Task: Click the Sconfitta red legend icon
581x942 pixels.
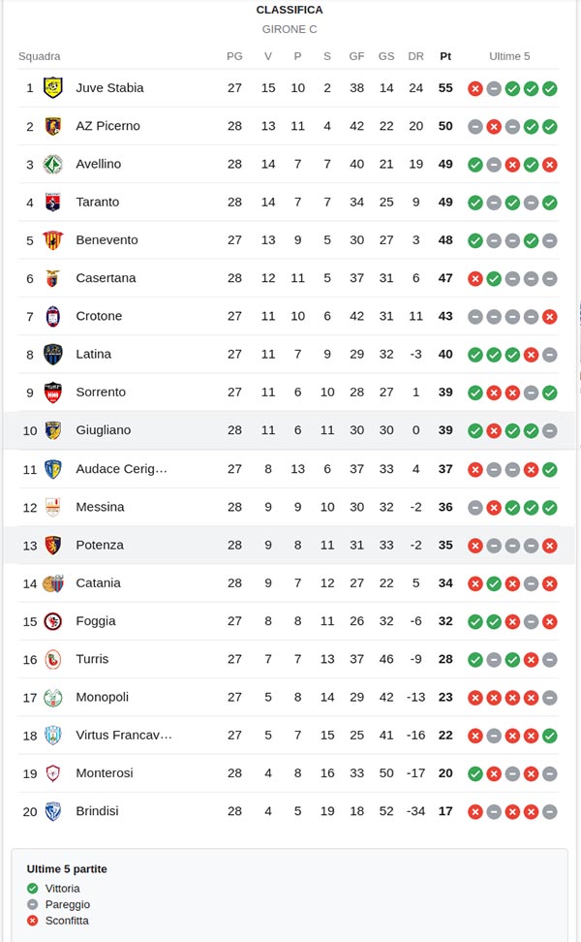Action: [33, 921]
